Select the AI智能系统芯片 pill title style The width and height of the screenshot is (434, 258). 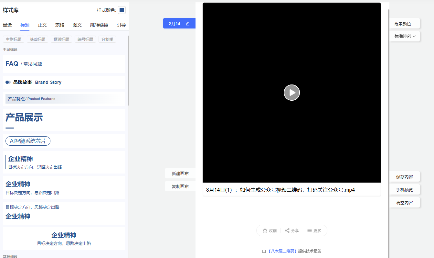(x=28, y=141)
